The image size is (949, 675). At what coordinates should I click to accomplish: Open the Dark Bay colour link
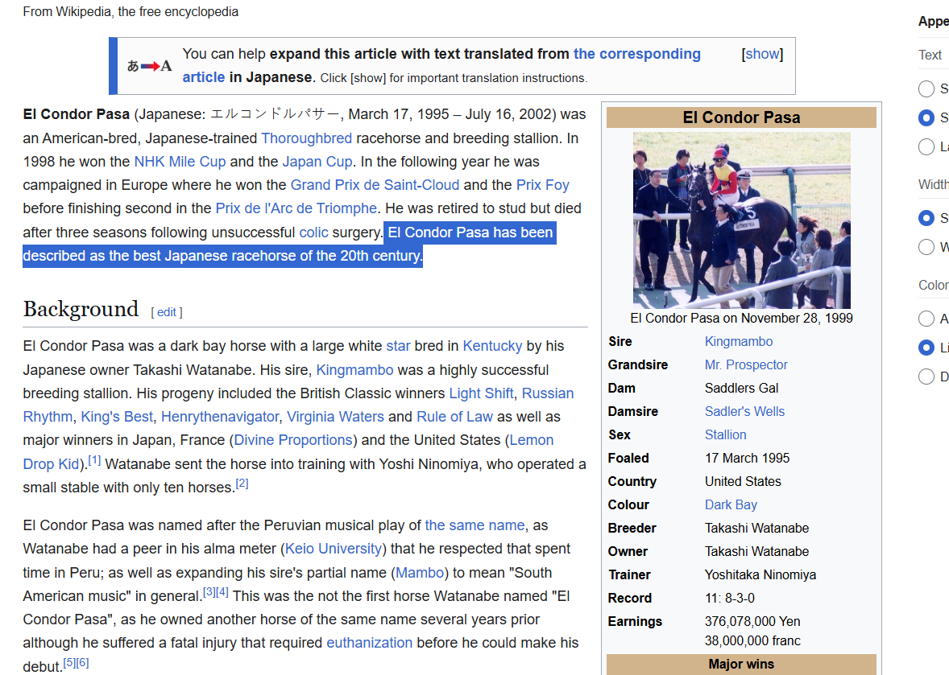point(731,505)
